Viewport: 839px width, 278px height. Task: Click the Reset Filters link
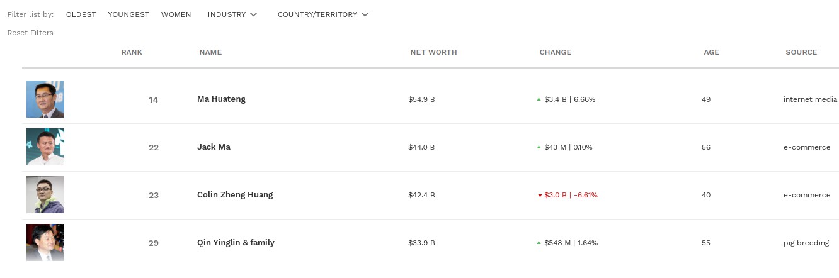point(30,33)
